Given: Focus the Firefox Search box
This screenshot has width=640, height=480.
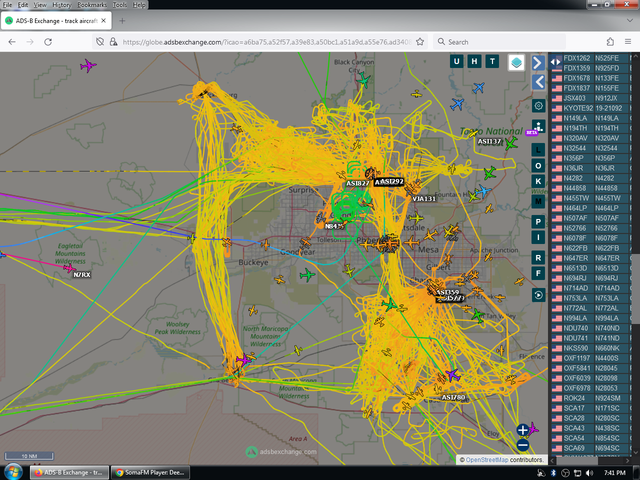Looking at the screenshot, I should [x=499, y=42].
